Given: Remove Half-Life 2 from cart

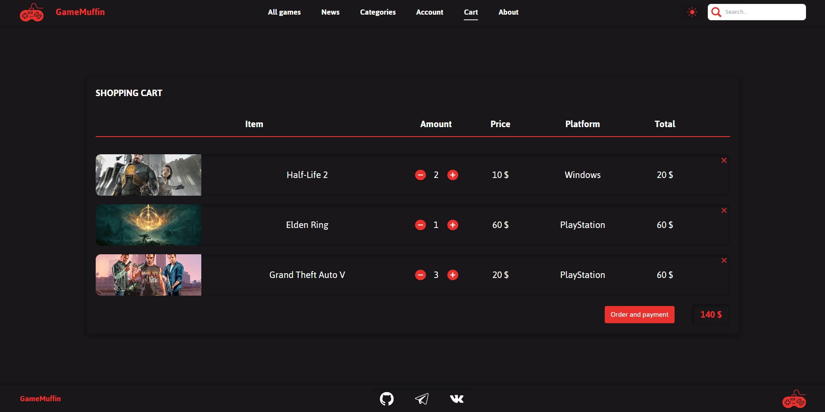Looking at the screenshot, I should [x=724, y=160].
